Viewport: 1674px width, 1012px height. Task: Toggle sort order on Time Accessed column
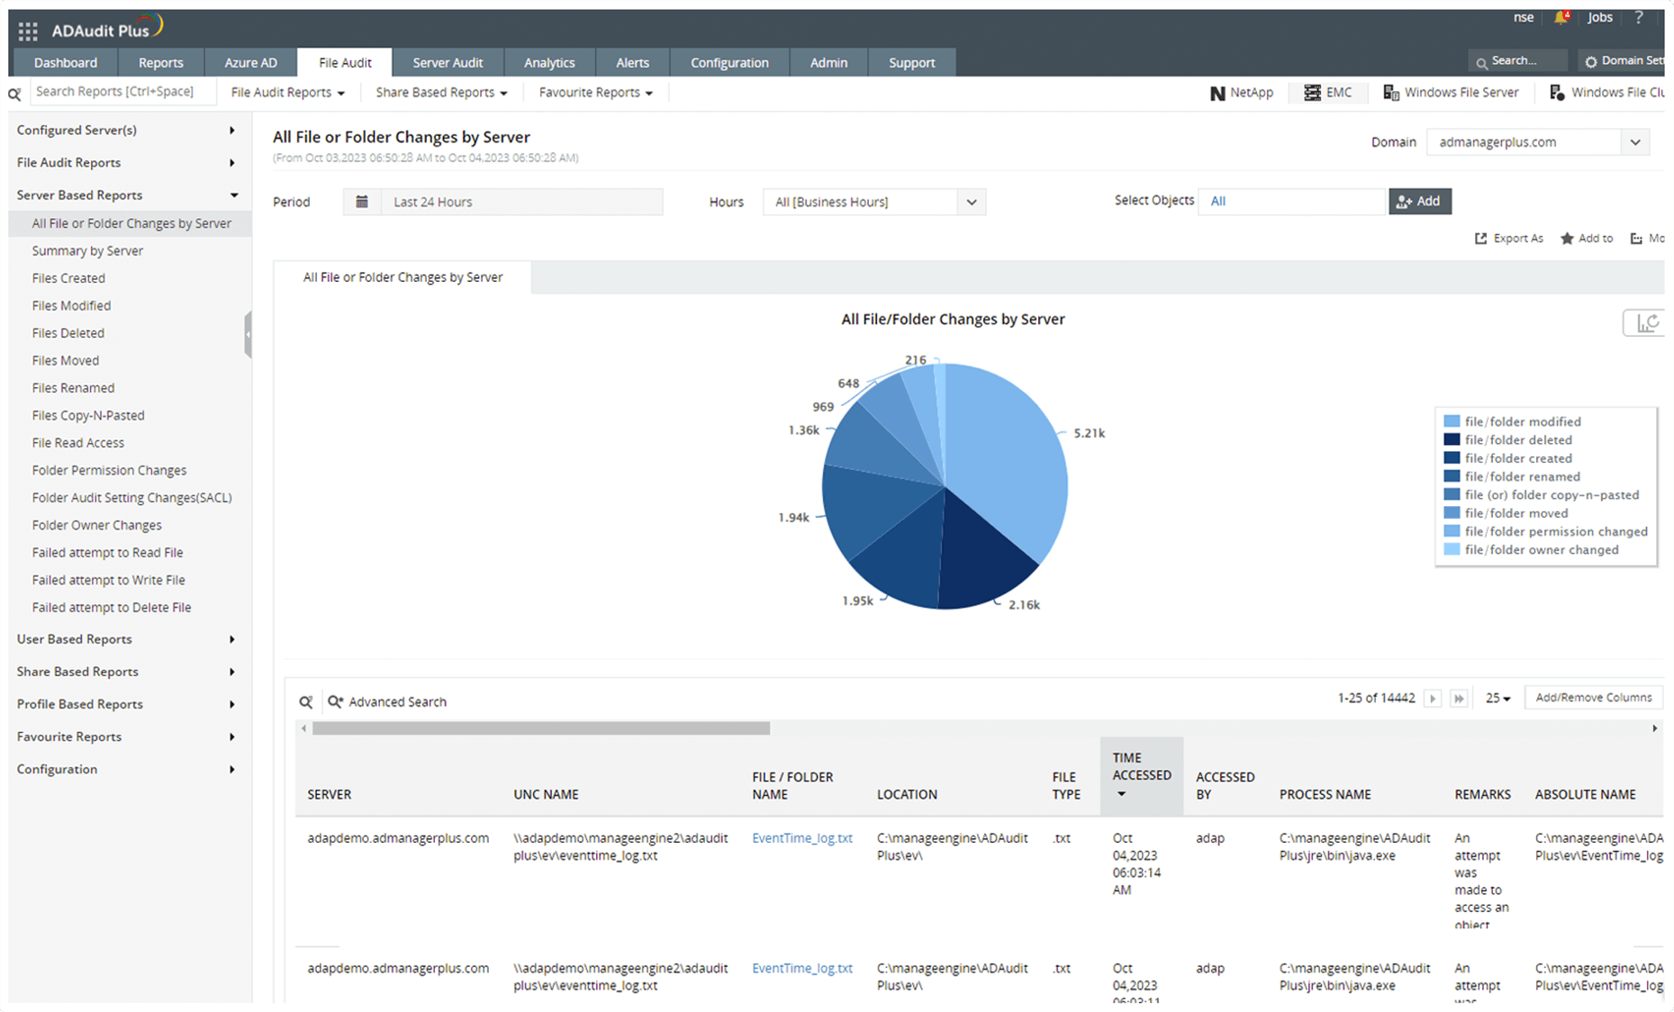pos(1121,794)
